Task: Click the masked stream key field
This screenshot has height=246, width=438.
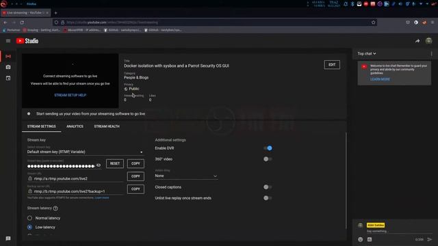Action: tap(61, 166)
